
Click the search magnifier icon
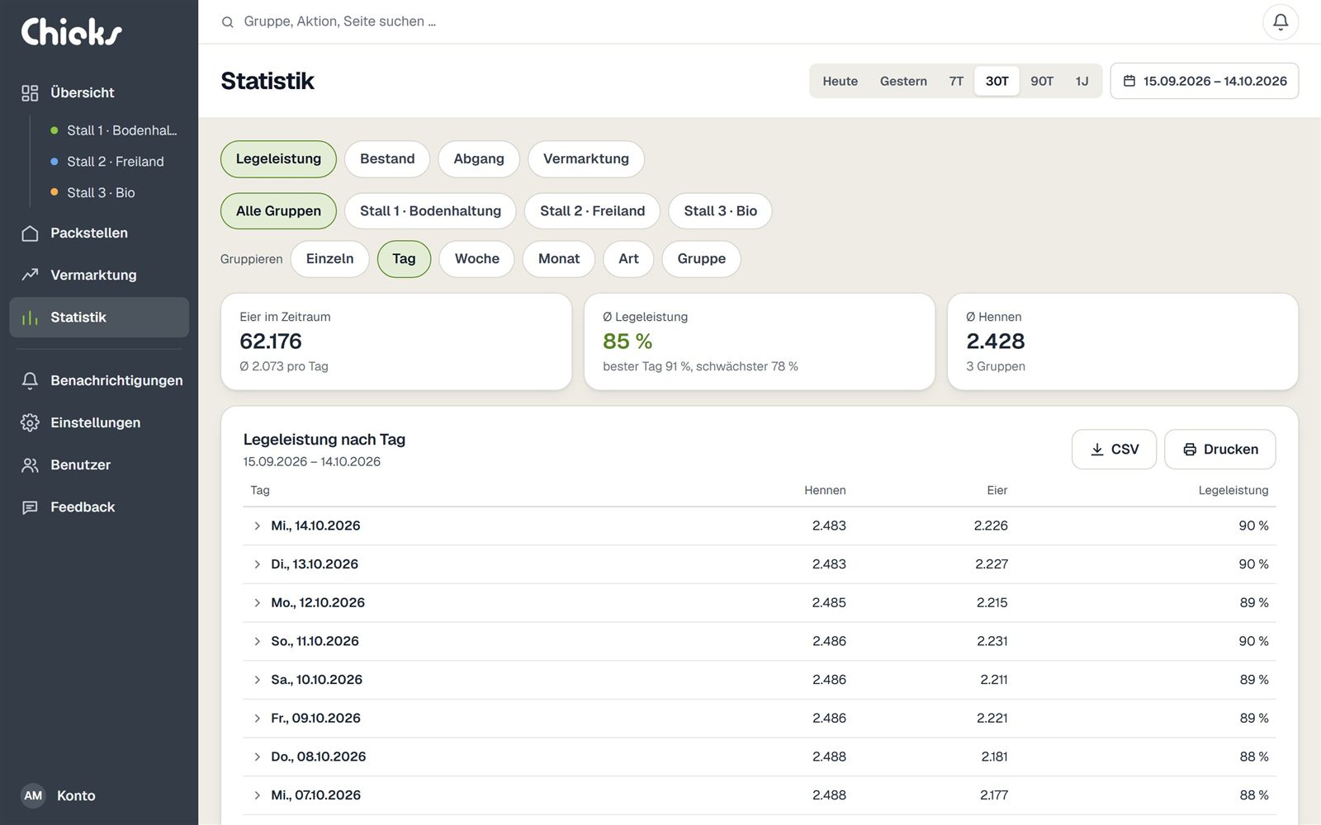pyautogui.click(x=228, y=22)
